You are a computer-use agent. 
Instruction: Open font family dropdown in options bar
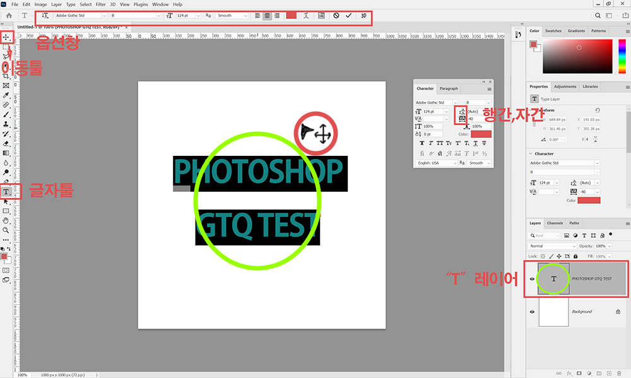point(104,15)
